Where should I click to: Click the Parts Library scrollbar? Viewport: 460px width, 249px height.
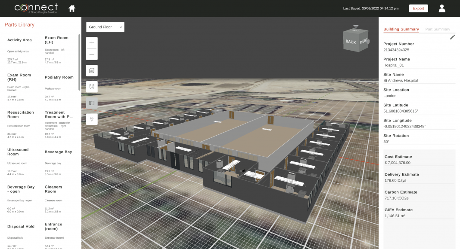pyautogui.click(x=79, y=62)
